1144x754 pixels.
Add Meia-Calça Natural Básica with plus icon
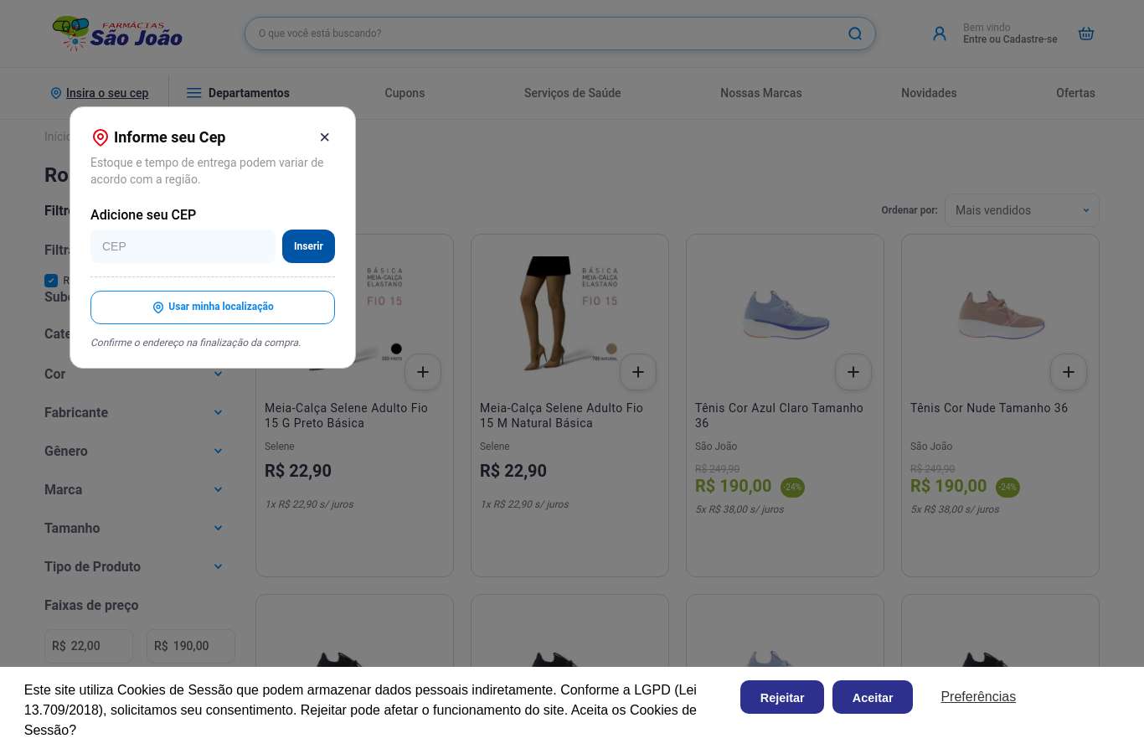pyautogui.click(x=638, y=372)
